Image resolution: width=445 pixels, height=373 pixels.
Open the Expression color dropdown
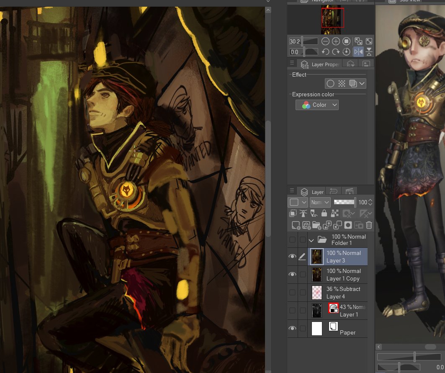tap(317, 105)
